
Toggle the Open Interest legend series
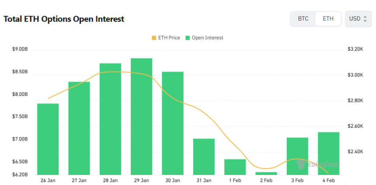point(207,38)
